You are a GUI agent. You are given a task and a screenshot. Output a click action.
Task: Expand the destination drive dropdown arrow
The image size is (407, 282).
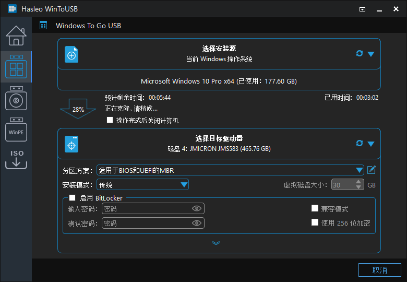(x=371, y=144)
